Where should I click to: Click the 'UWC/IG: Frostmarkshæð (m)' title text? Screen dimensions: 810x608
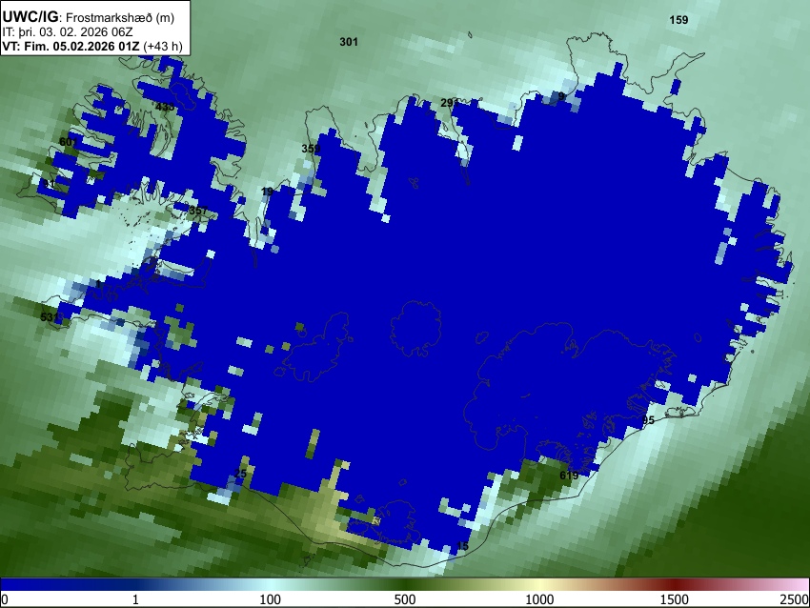coord(89,17)
